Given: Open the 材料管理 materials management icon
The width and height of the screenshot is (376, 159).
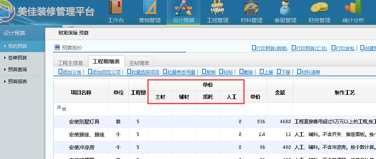Looking at the screenshot, I should click(251, 9).
